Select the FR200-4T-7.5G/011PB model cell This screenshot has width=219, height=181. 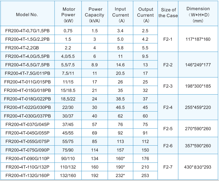[x=27, y=73]
